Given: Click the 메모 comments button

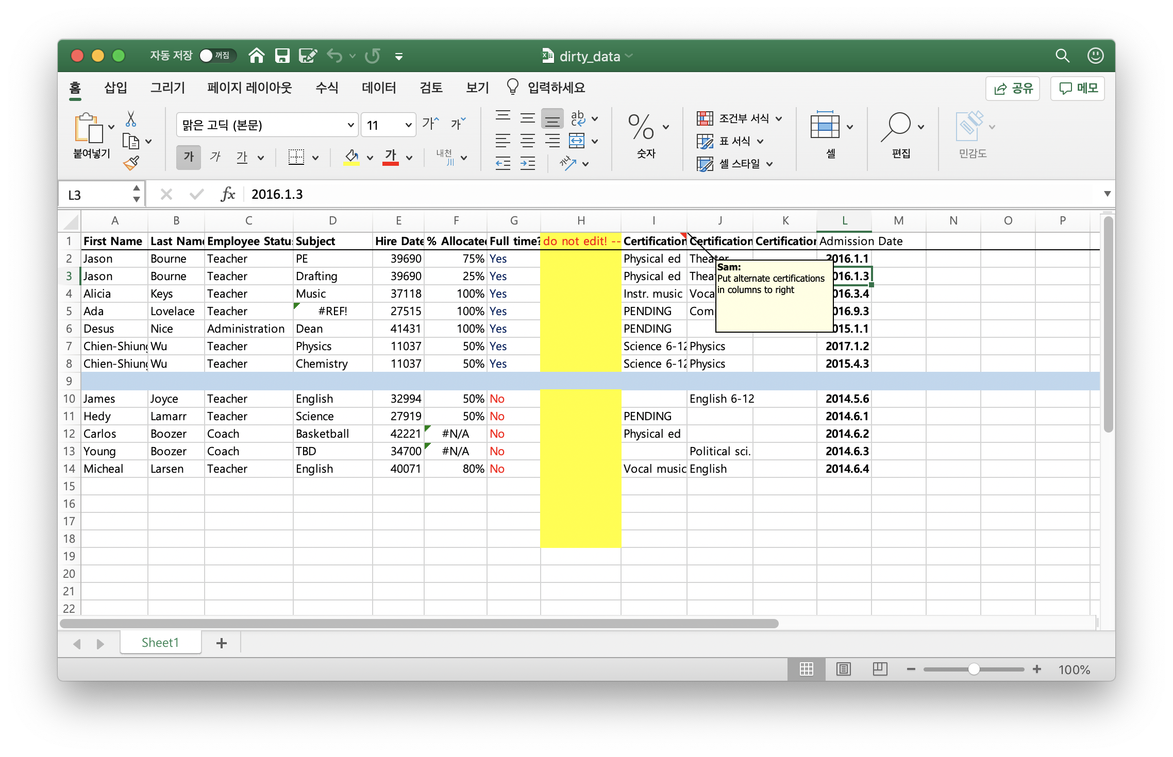Looking at the screenshot, I should pos(1078,89).
